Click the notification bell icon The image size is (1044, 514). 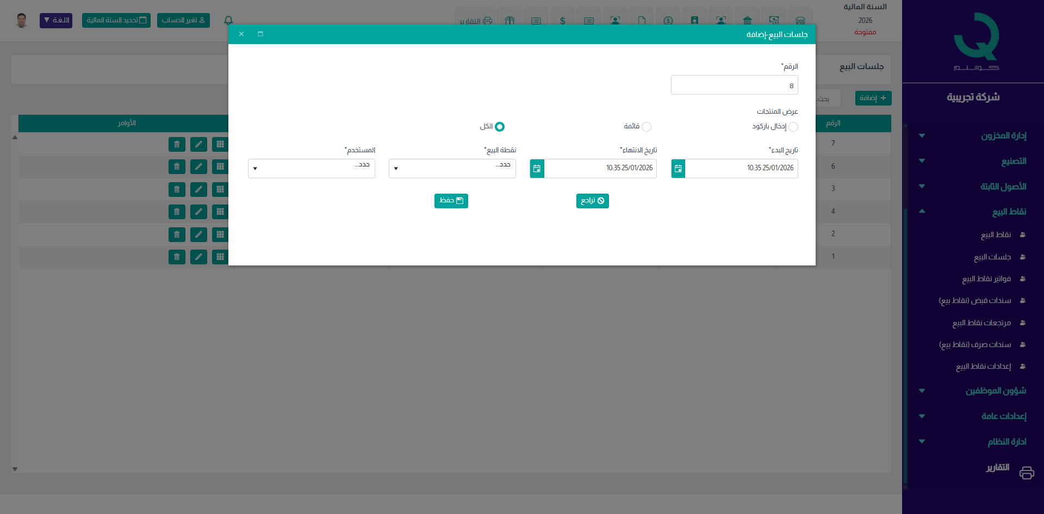228,21
